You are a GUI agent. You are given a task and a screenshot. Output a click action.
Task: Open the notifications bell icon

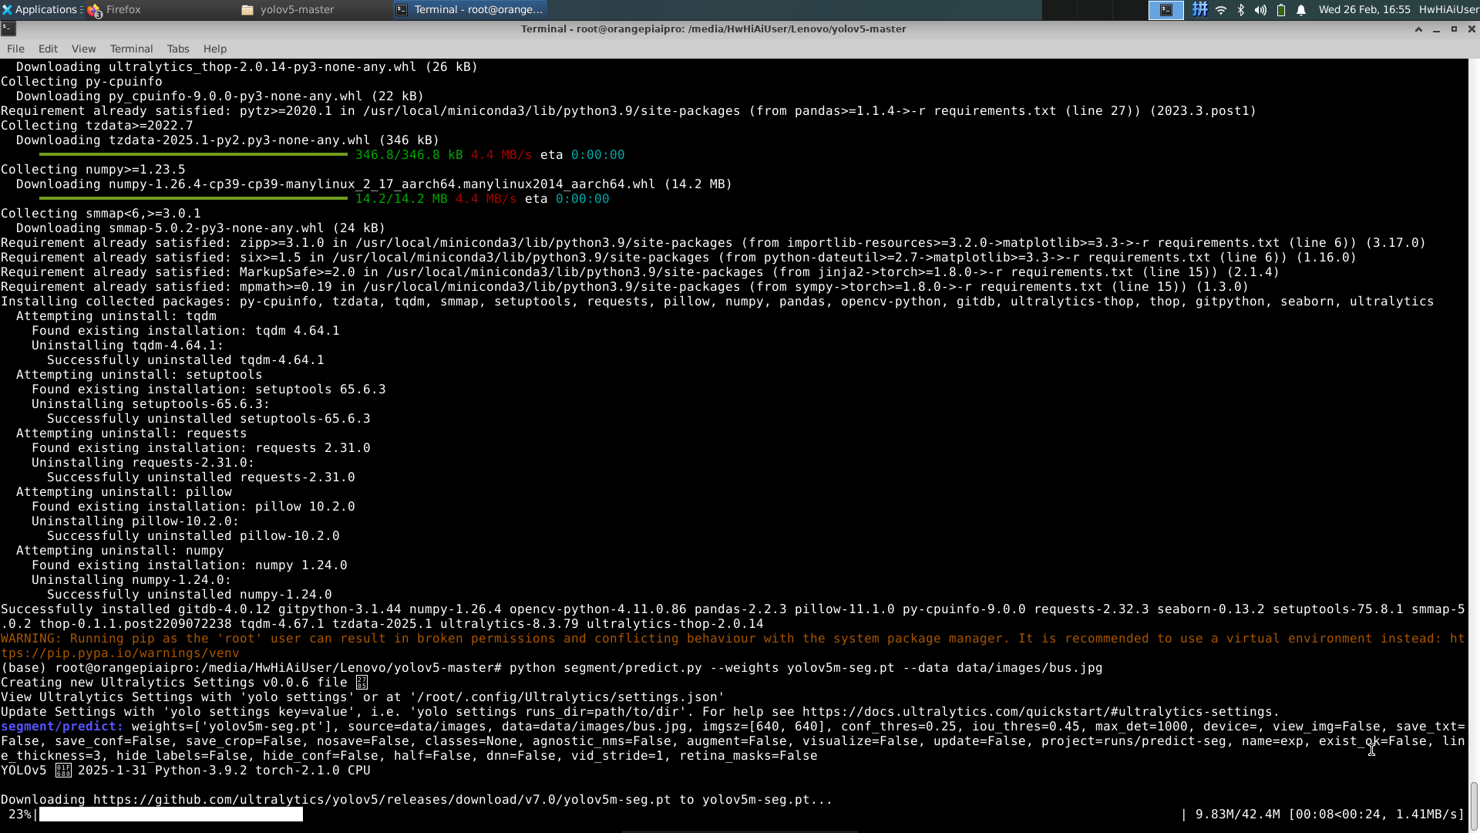click(1301, 10)
